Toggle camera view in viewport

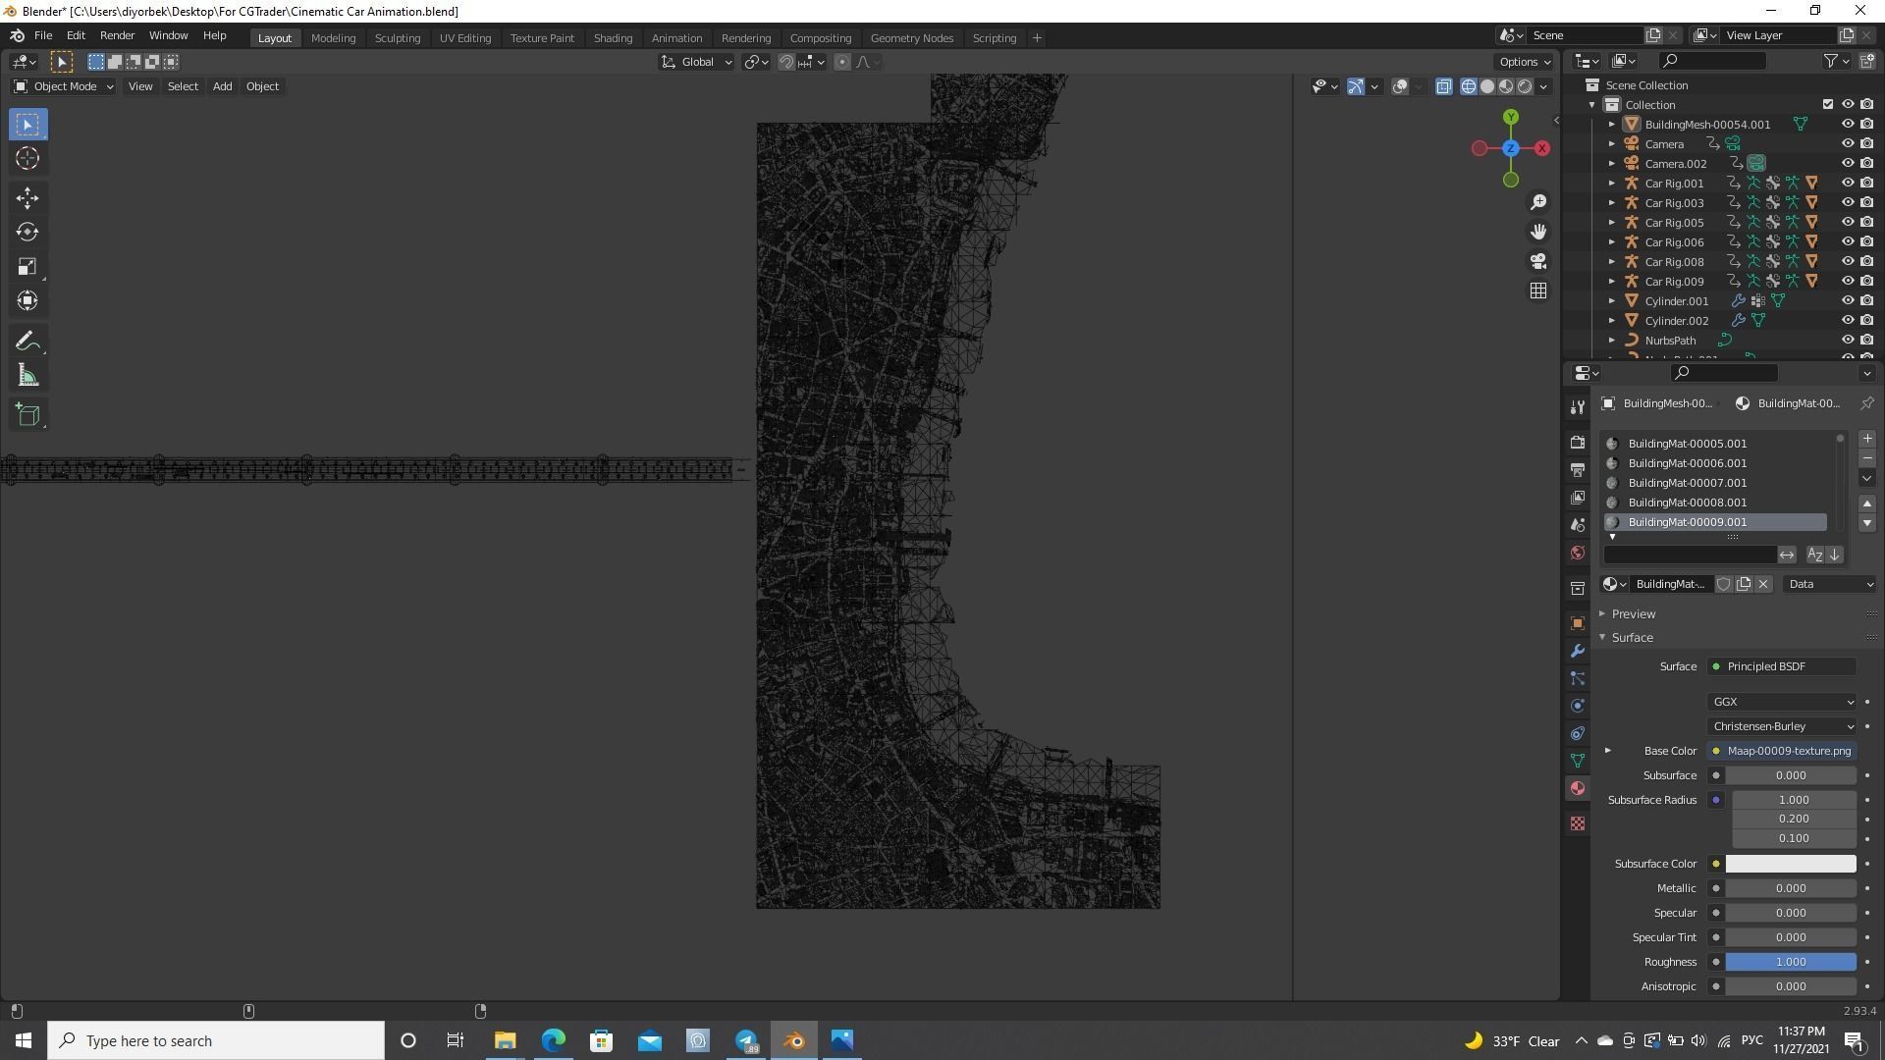point(1538,261)
